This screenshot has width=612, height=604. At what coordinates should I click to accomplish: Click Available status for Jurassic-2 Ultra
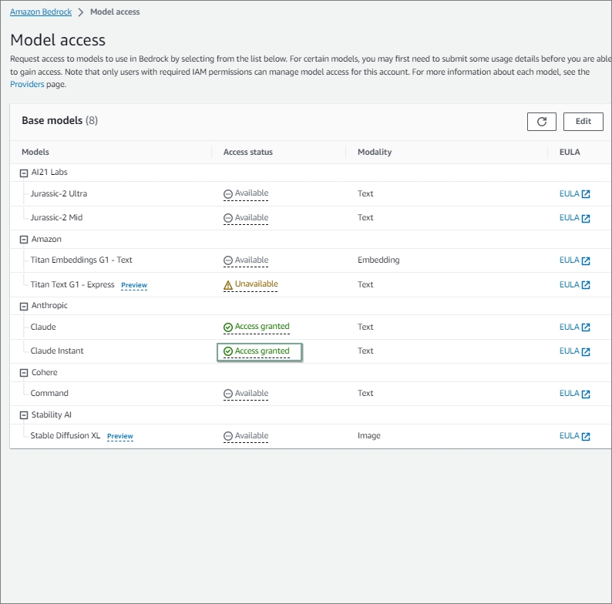[246, 193]
